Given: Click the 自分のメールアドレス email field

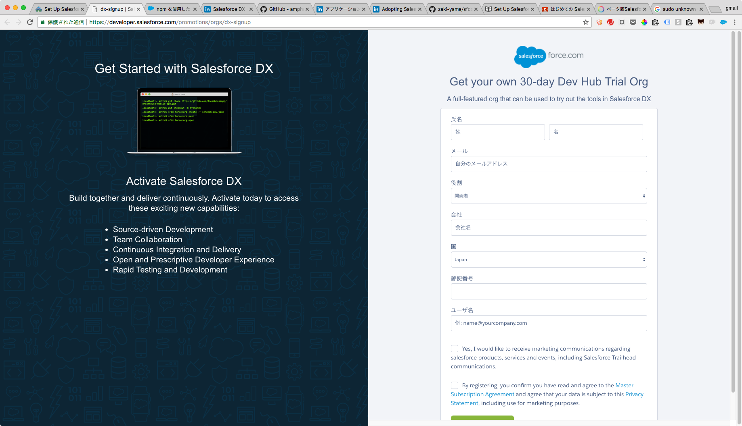Looking at the screenshot, I should point(549,164).
